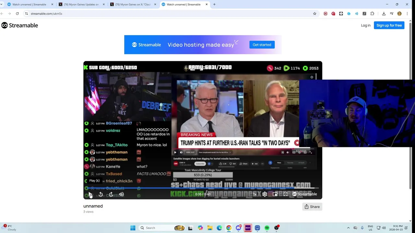Screen dimensions: 415x233
Task: Switch to Myron Gaines on X tab
Action: pyautogui.click(x=133, y=5)
